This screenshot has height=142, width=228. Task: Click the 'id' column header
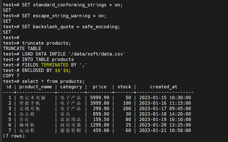(9, 87)
